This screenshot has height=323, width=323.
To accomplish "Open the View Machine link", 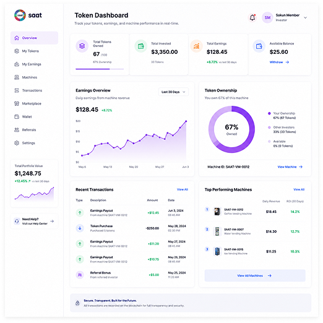I will (290, 167).
